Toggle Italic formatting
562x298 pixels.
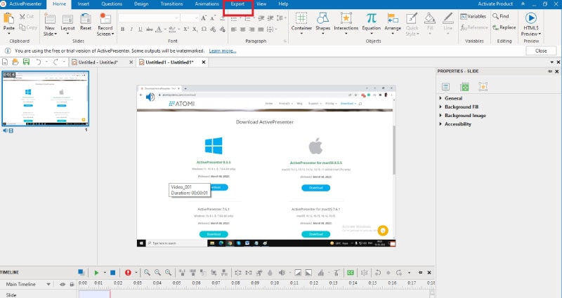click(x=131, y=29)
